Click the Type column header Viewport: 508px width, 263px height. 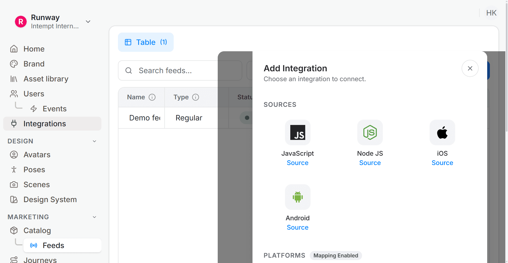[196, 97]
